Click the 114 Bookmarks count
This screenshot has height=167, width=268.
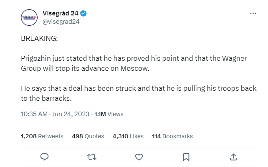(172, 136)
